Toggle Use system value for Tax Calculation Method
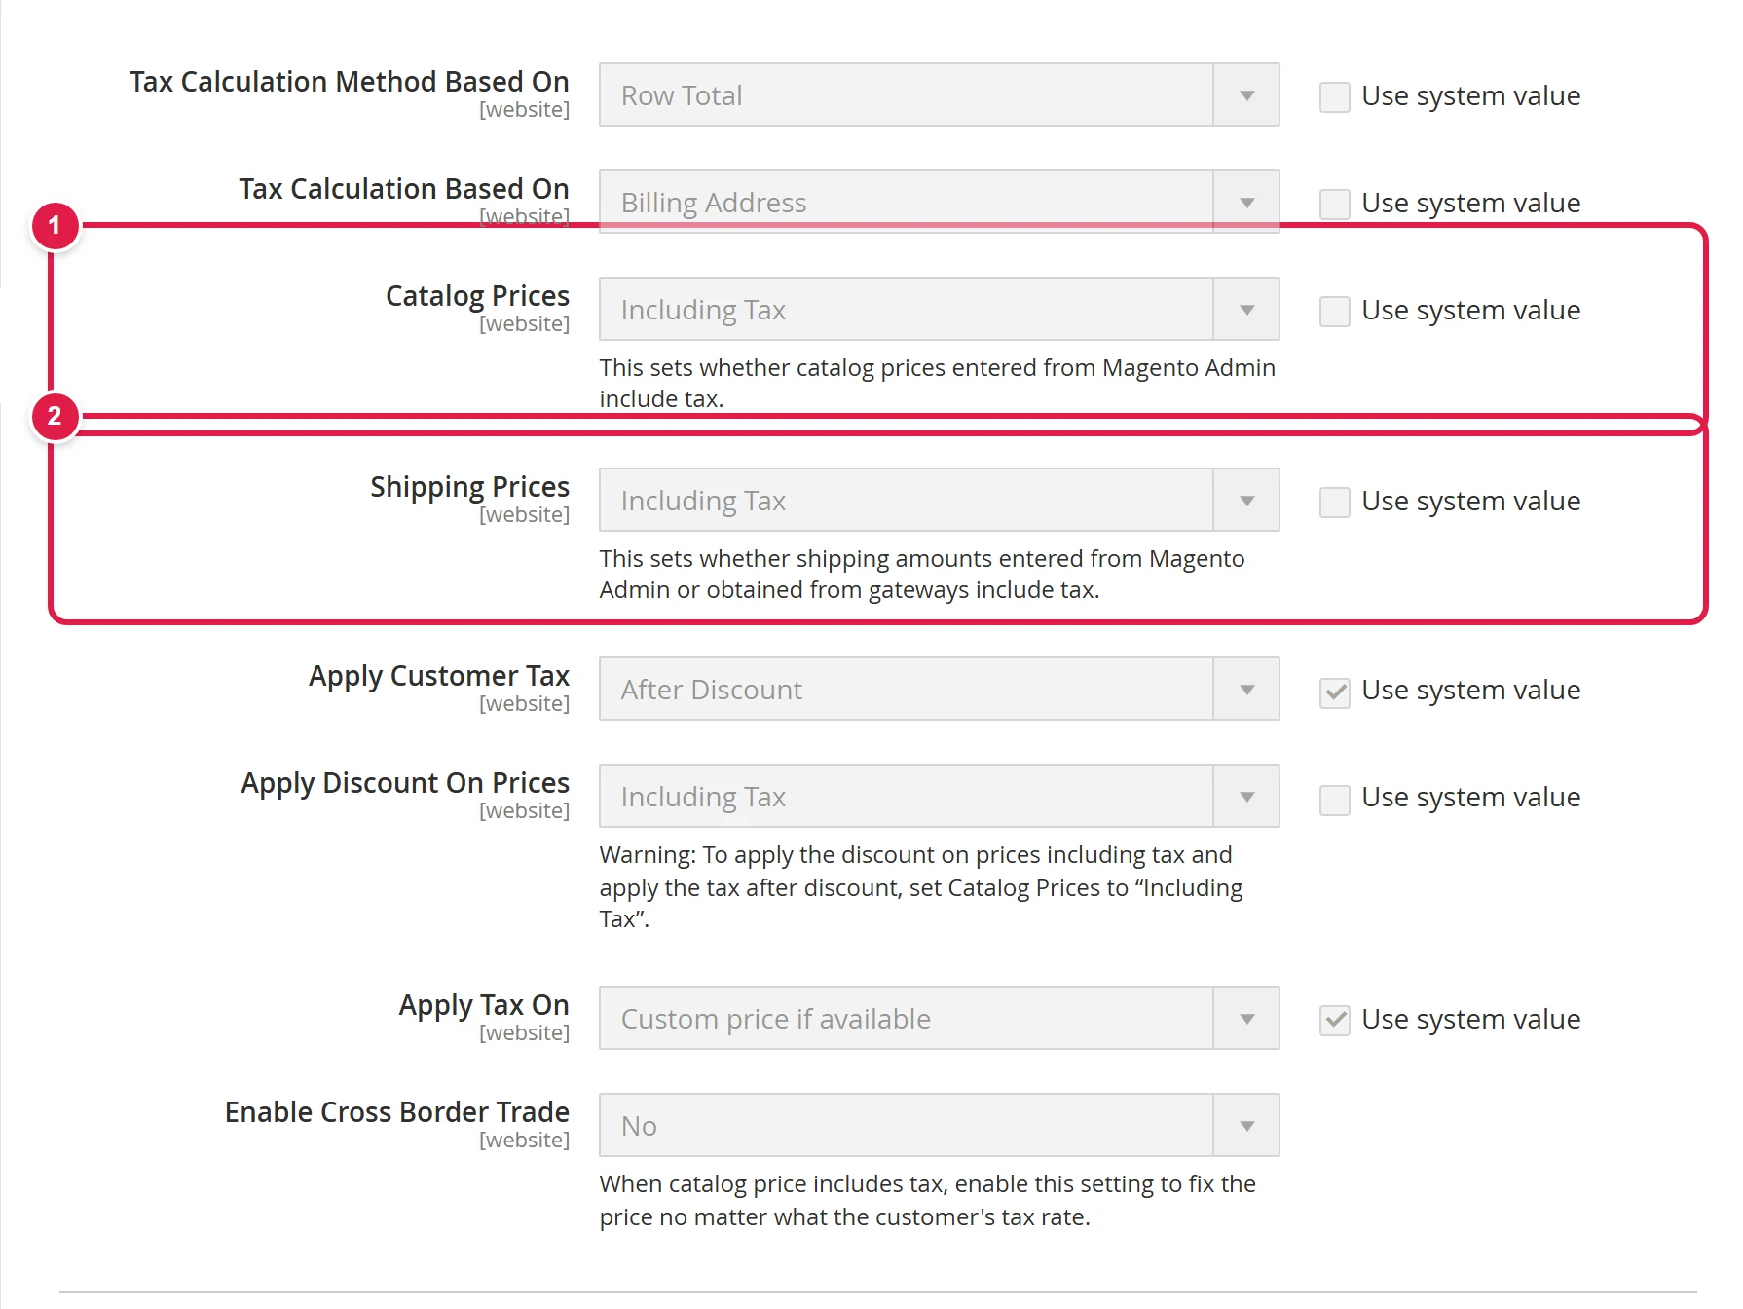 tap(1334, 96)
